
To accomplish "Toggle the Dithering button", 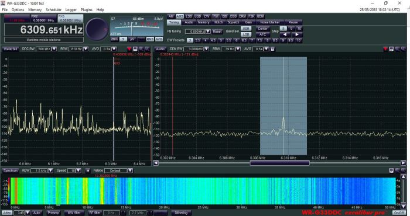I will 181,213.
